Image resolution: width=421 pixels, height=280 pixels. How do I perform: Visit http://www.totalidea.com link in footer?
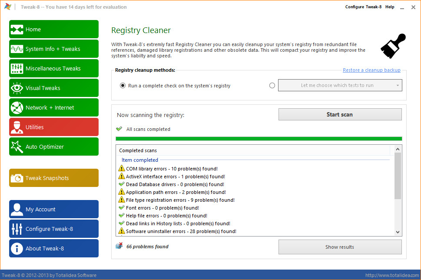click(392, 275)
